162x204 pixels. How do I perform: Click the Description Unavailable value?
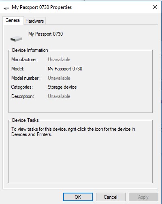(x=59, y=96)
